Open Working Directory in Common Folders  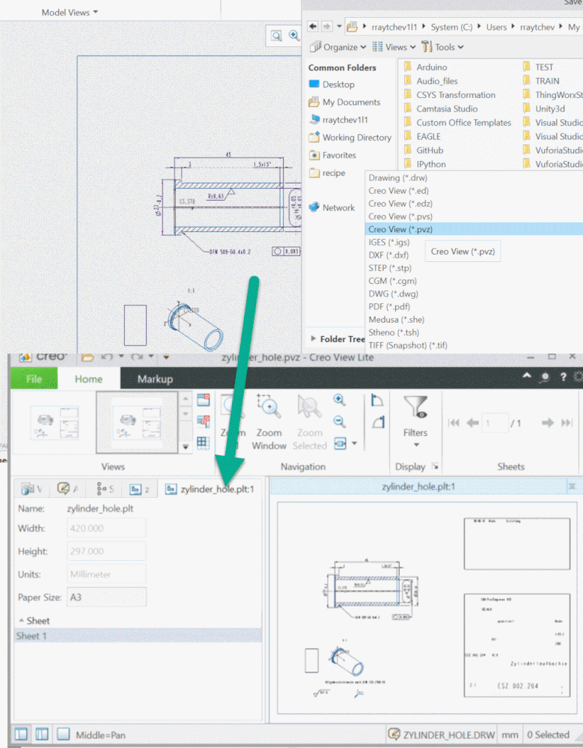coord(350,137)
